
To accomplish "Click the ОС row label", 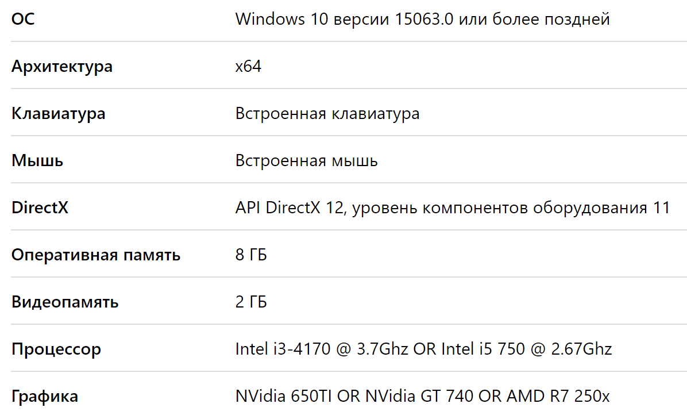I will pos(23,20).
